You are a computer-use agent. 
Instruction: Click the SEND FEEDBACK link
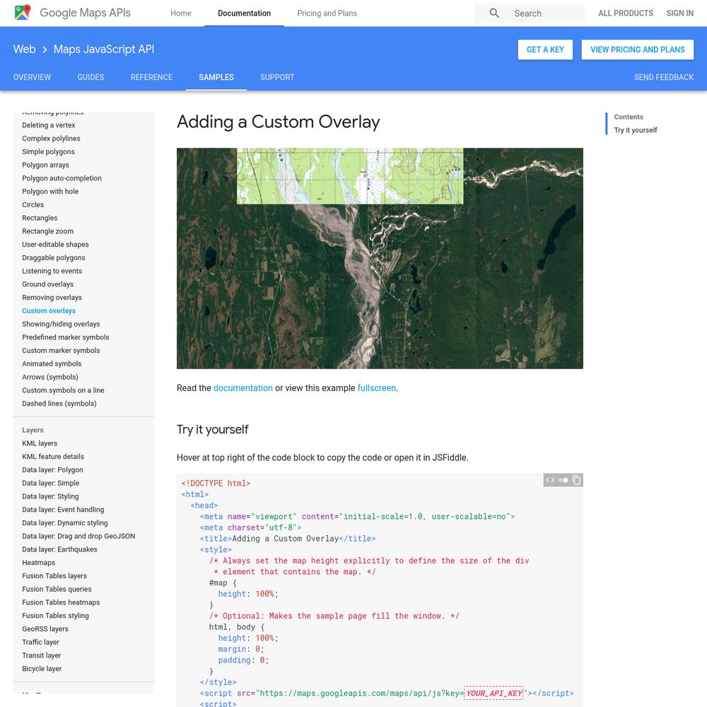coord(664,77)
